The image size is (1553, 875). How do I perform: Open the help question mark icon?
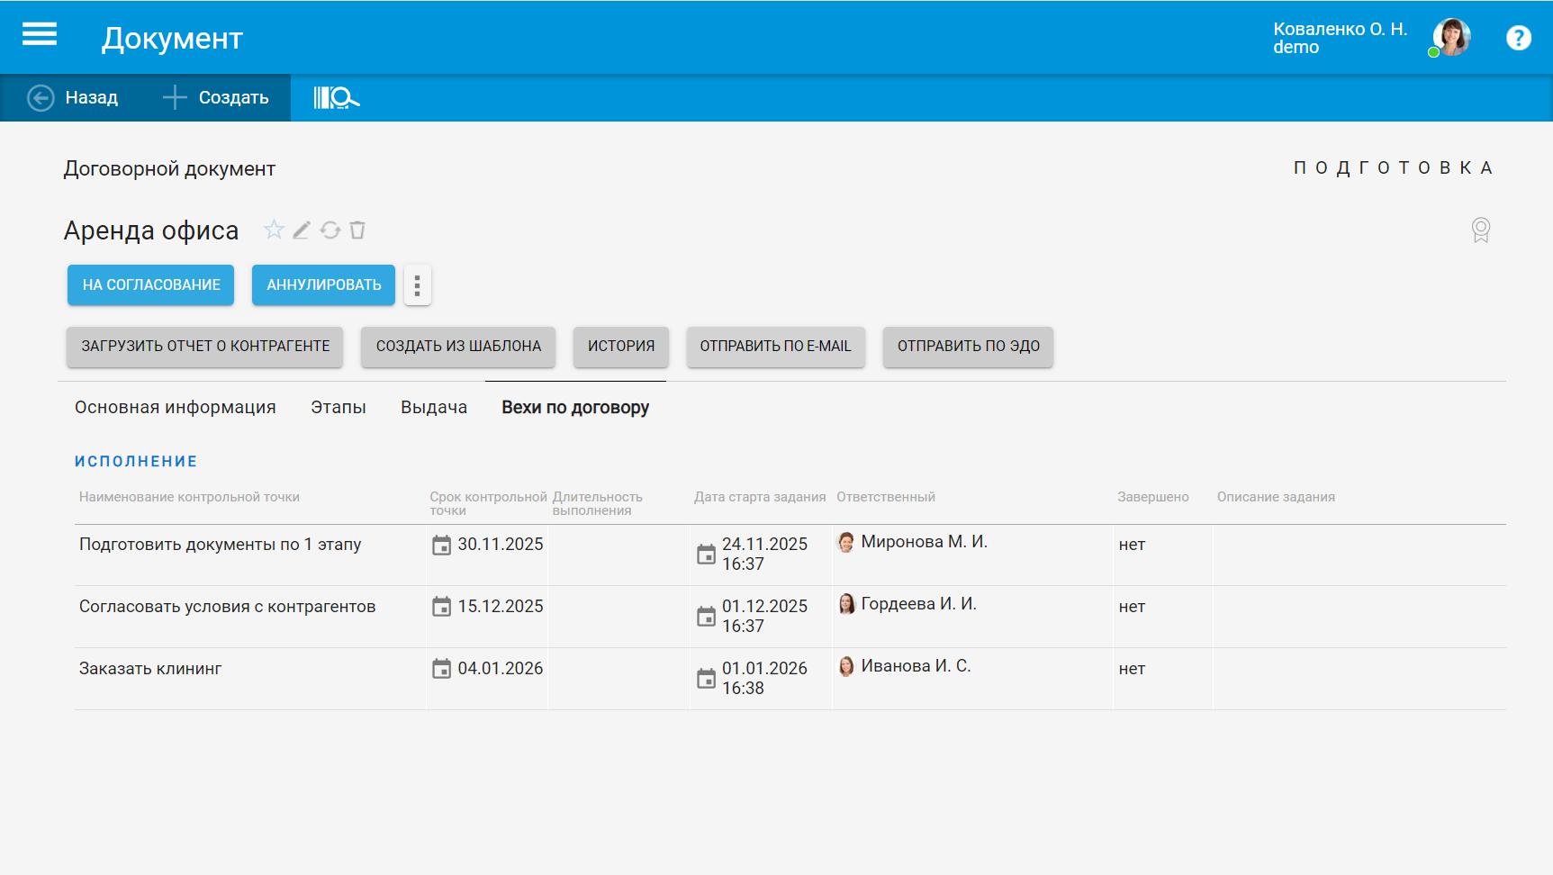coord(1518,38)
